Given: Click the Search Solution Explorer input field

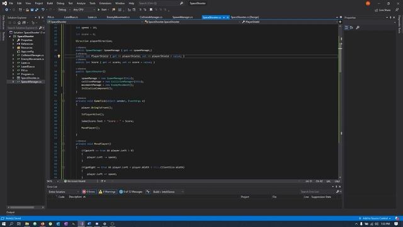Looking at the screenshot, I should (23, 28).
